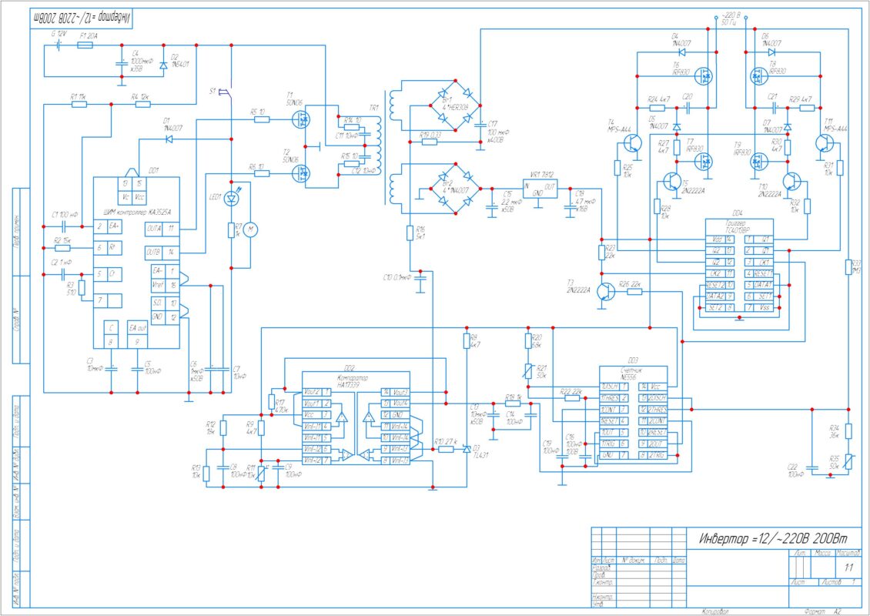Click the title block text "Инвертор =12/~220В 200Вт"
This screenshot has height=616, width=870.
coord(773,538)
